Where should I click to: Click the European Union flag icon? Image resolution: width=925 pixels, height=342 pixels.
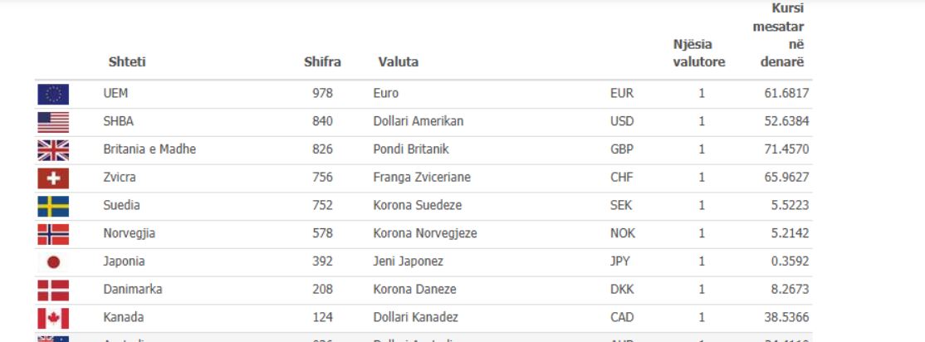pyautogui.click(x=53, y=94)
